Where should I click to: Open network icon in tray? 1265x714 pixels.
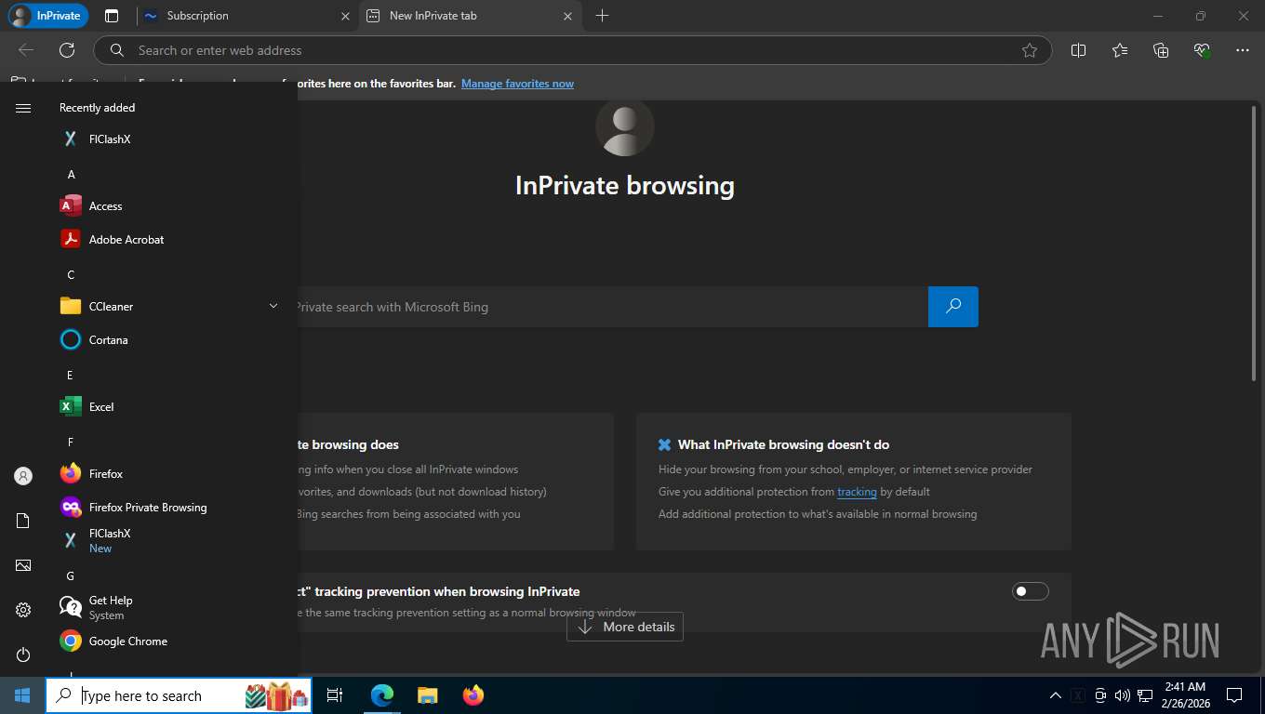1145,695
